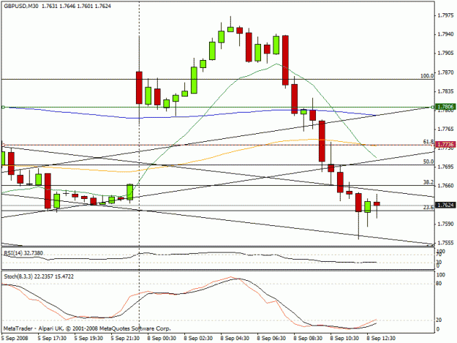Screen dimensions: 457x343
Task: Click the Fibonacci 61.8 level label
Action: point(428,142)
